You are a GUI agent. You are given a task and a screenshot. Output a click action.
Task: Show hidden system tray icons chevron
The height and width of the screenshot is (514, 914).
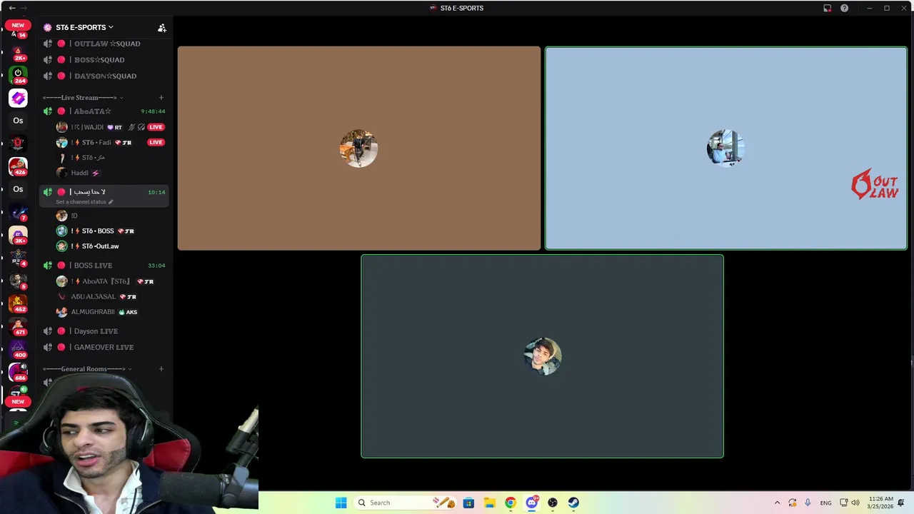click(x=777, y=503)
